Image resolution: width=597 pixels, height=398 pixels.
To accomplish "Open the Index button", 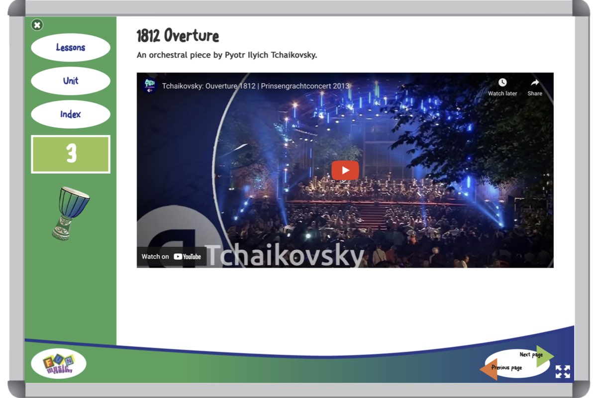I will pyautogui.click(x=70, y=114).
